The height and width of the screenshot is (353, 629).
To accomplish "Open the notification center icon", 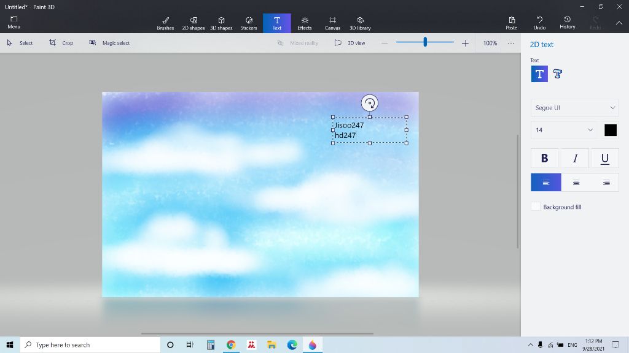I will click(x=615, y=344).
